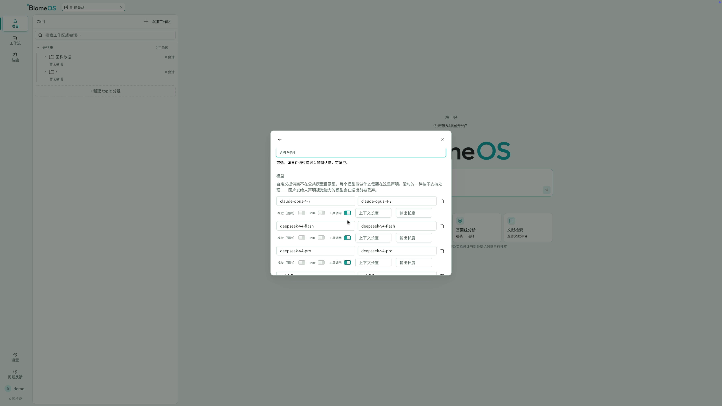Image resolution: width=722 pixels, height=406 pixels.
Task: Edit the deepseek-v4-pro model ID field
Action: tap(316, 251)
